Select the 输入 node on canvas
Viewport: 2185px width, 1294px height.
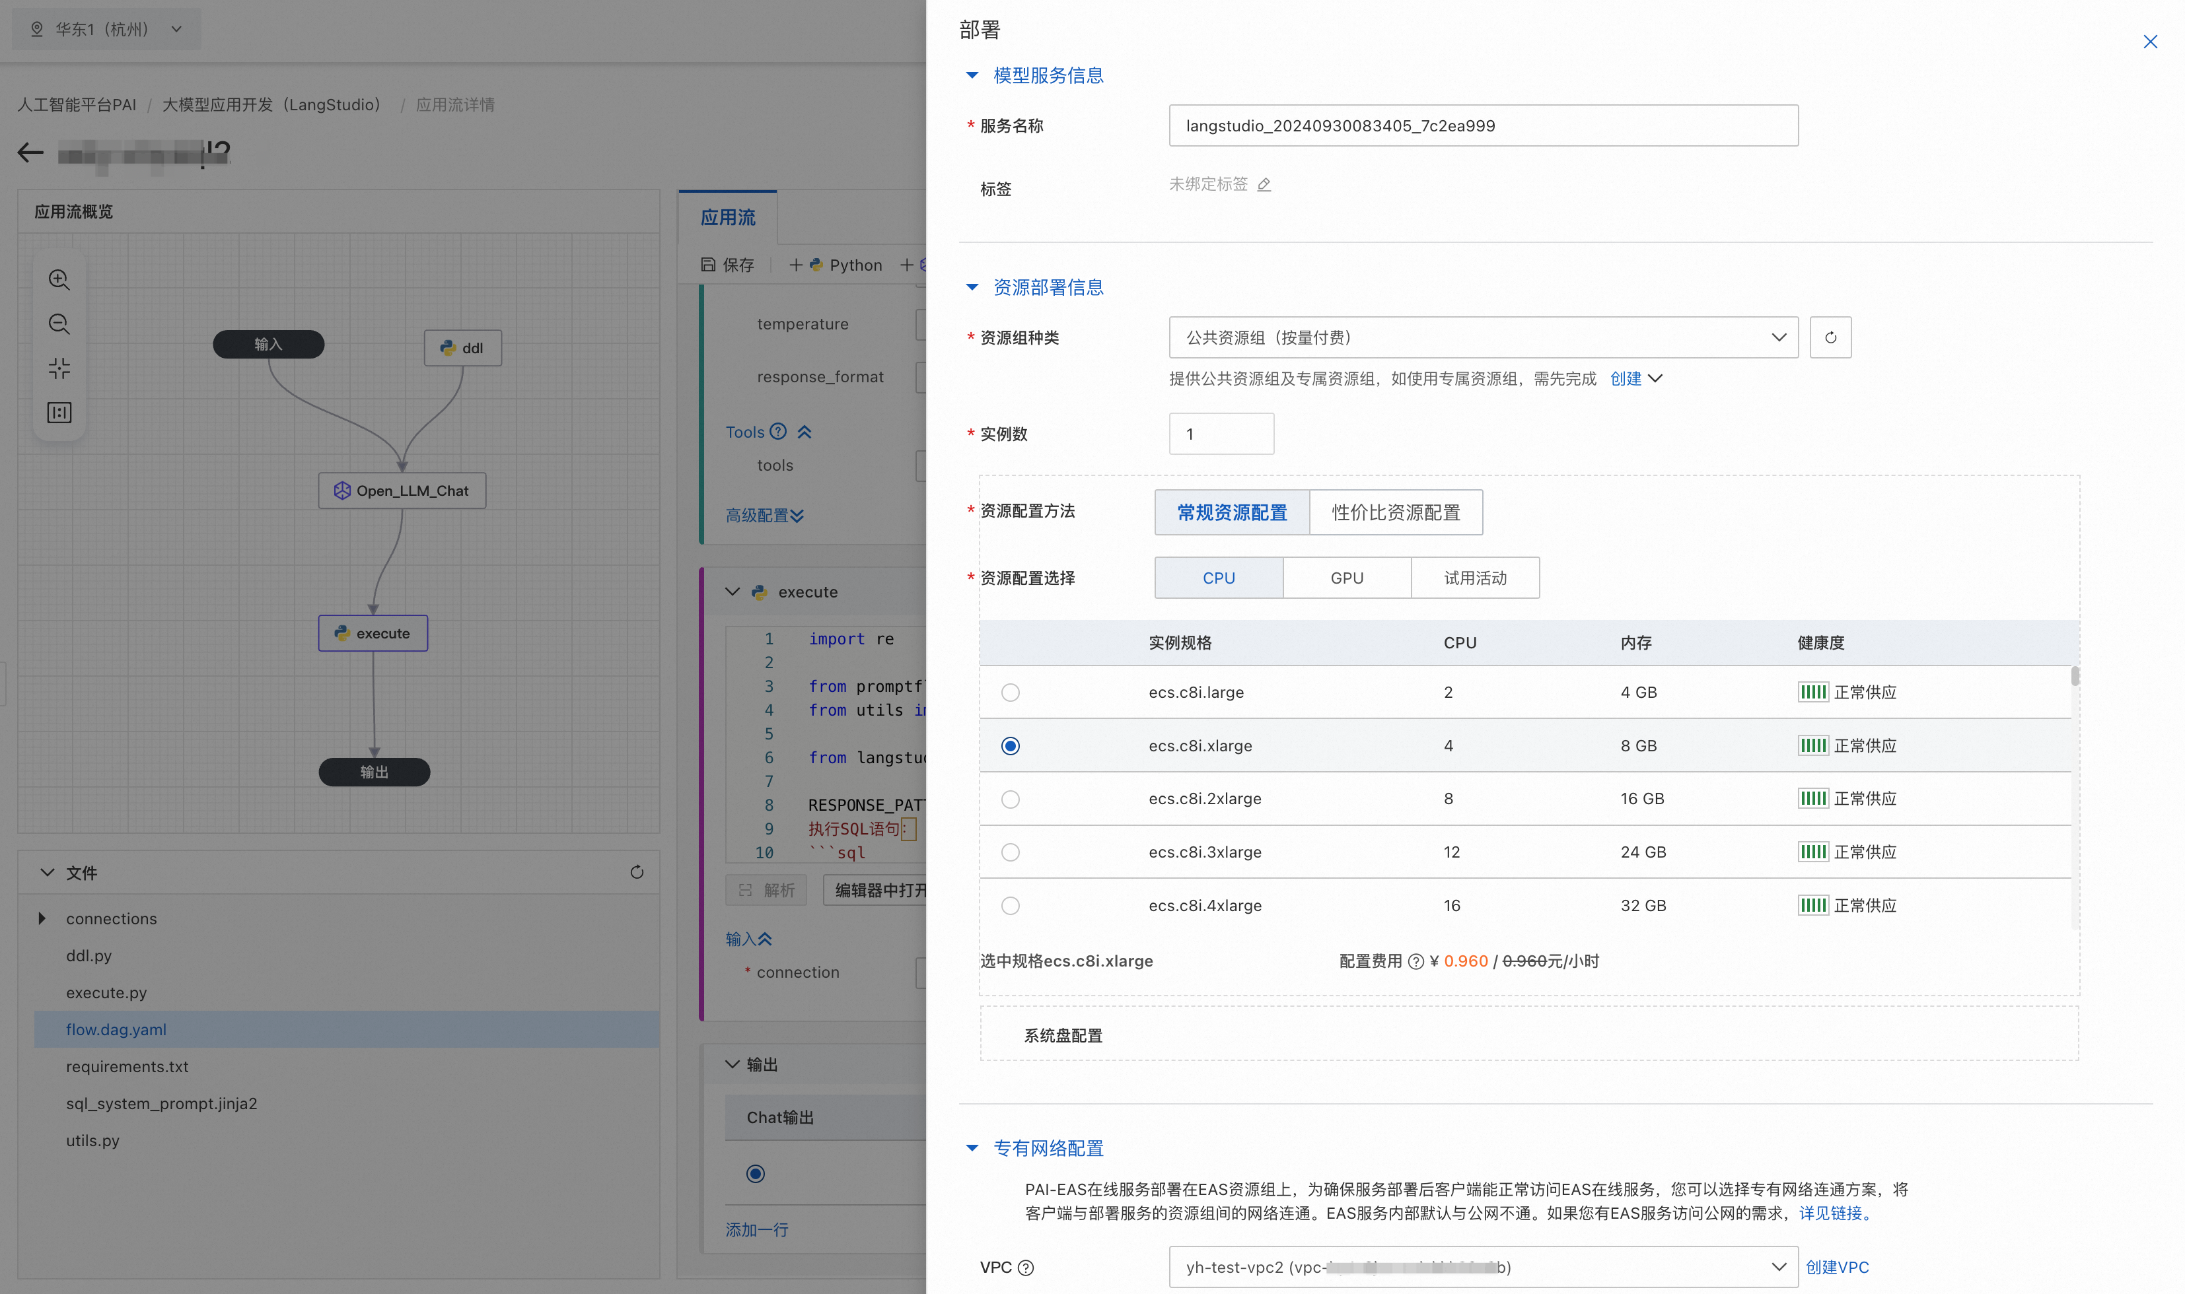[x=269, y=345]
